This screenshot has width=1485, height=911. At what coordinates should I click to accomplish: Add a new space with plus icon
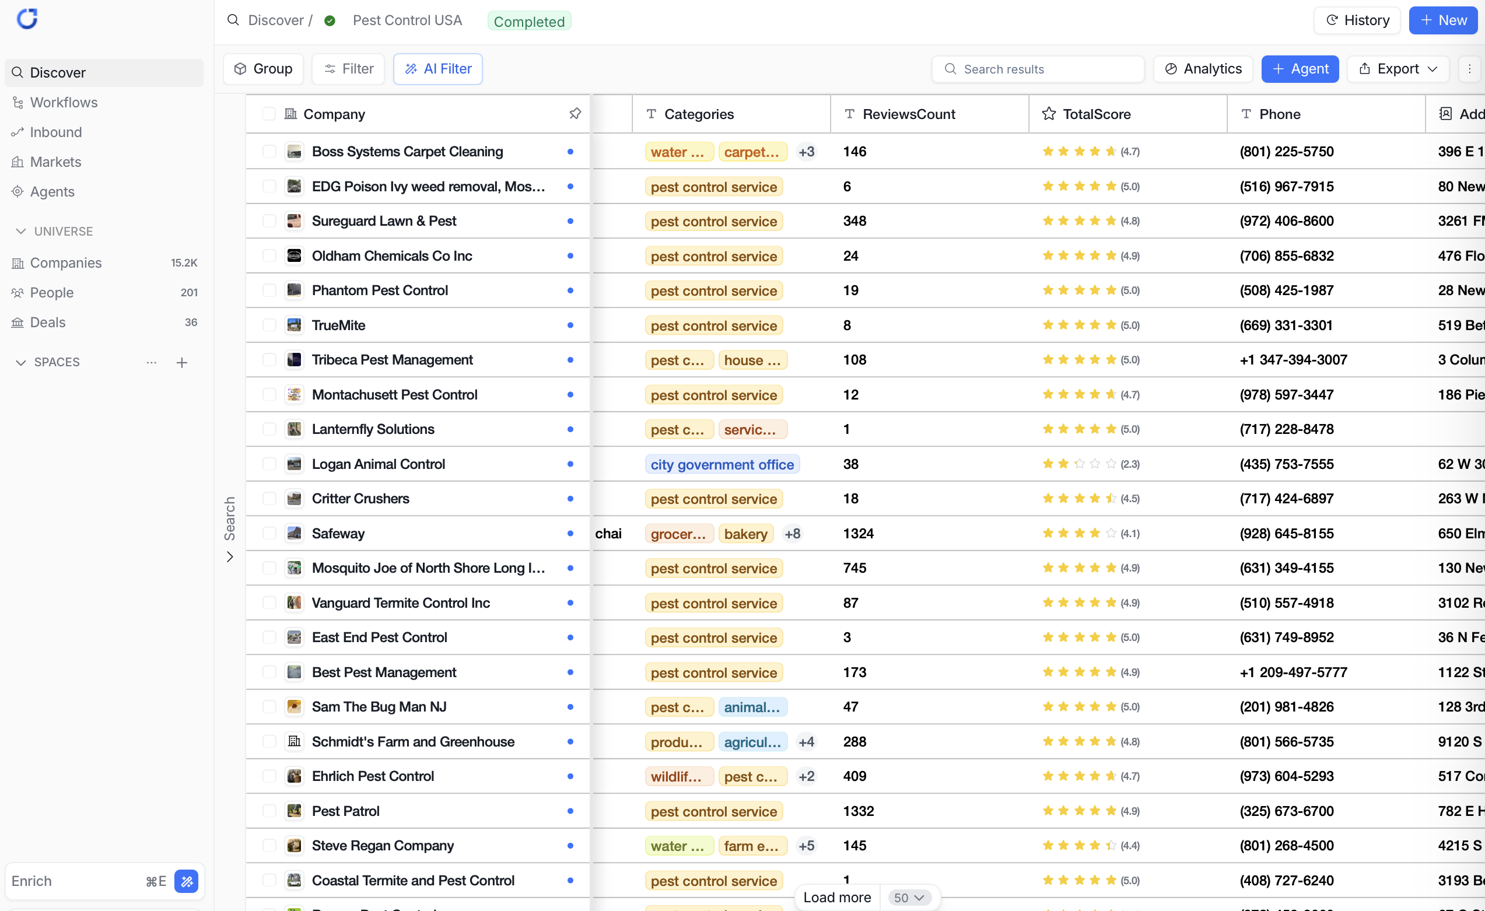[x=181, y=362]
